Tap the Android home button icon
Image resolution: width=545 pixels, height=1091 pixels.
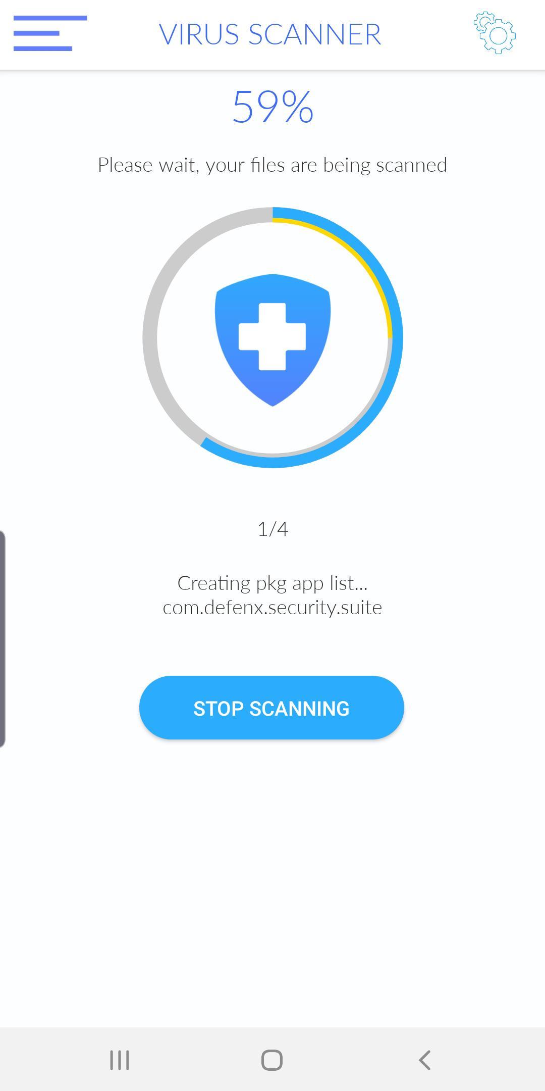272,1060
